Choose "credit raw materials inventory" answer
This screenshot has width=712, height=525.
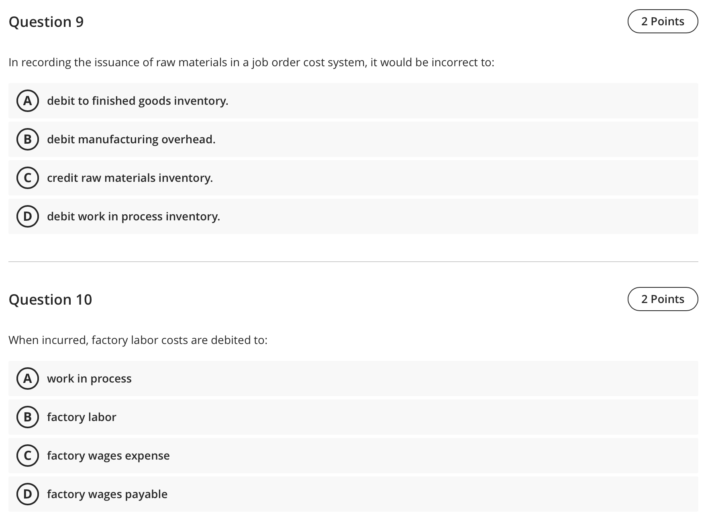click(130, 178)
